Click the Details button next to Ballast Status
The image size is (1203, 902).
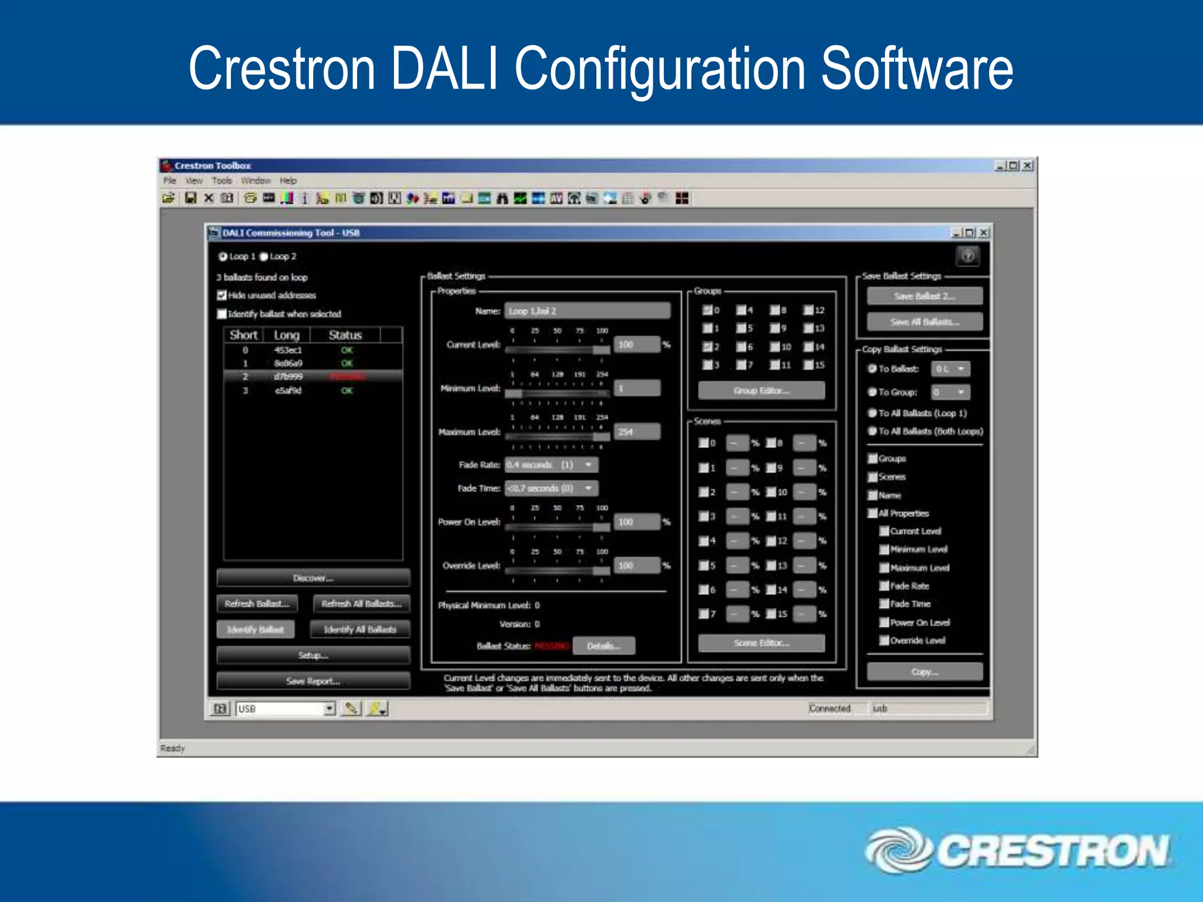604,646
